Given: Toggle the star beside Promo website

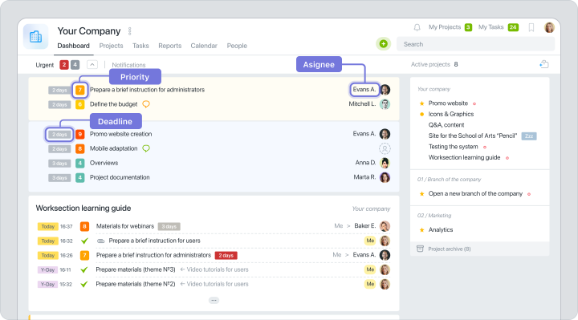Looking at the screenshot, I should pyautogui.click(x=421, y=103).
